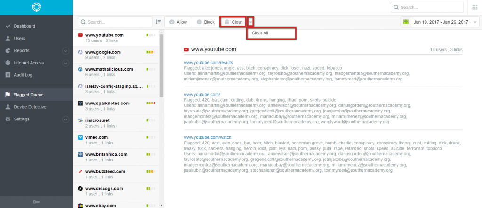Click the vimeo favicon
482x208 pixels.
pos(80,137)
